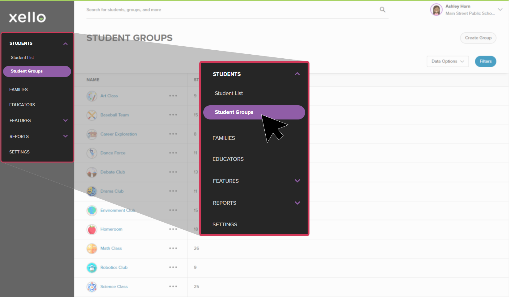
Task: Click the Environment Club globe icon
Action: pos(92,211)
